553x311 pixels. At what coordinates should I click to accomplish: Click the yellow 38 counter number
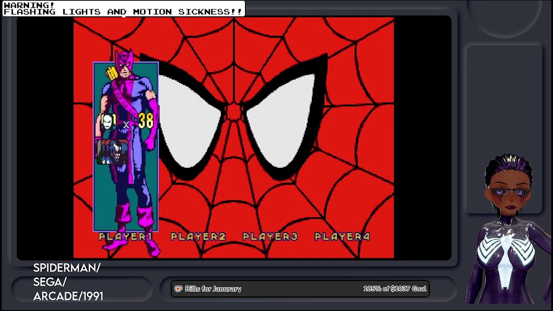tap(146, 121)
